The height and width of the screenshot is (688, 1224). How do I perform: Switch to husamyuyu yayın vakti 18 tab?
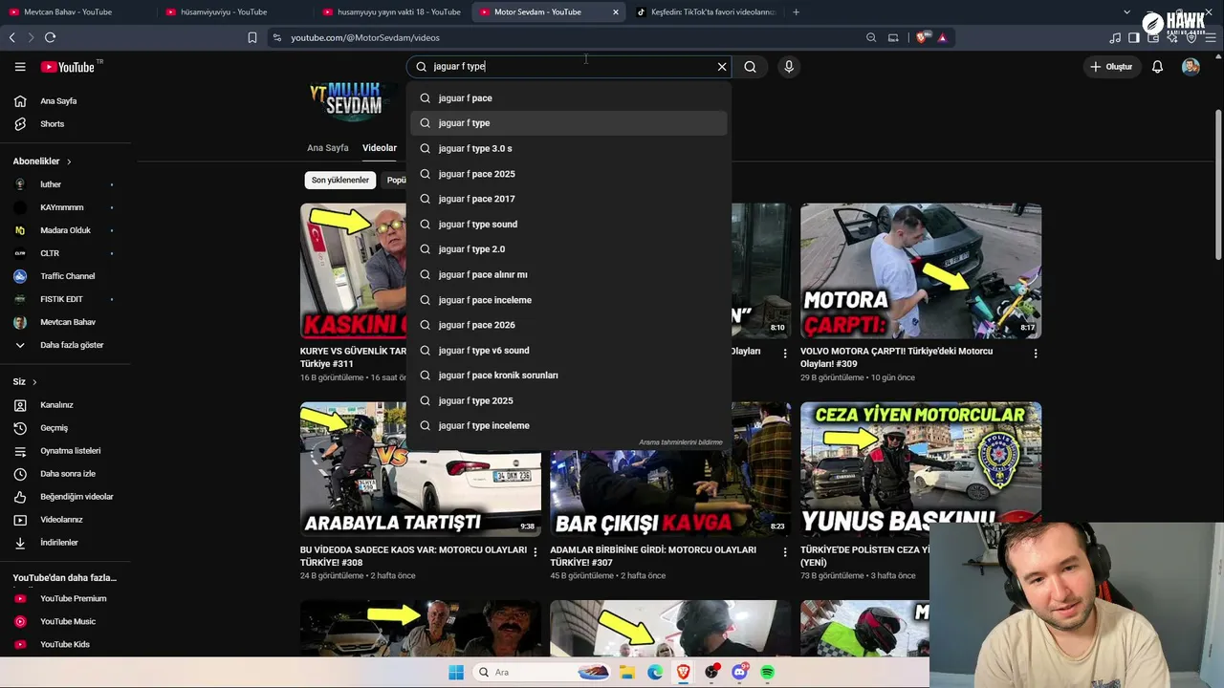[x=392, y=12]
